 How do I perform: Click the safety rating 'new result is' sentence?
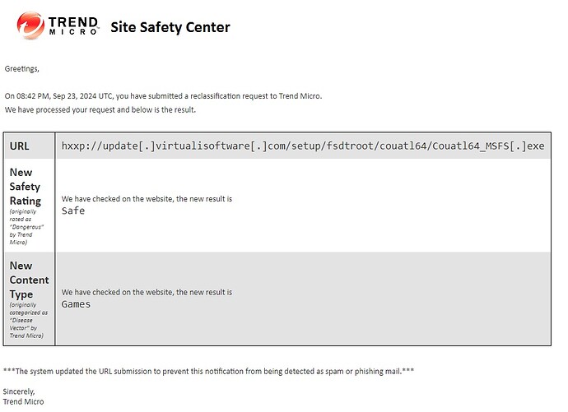(x=147, y=198)
